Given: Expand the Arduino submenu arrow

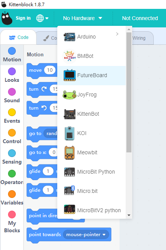Looking at the screenshot, I should click(117, 34).
